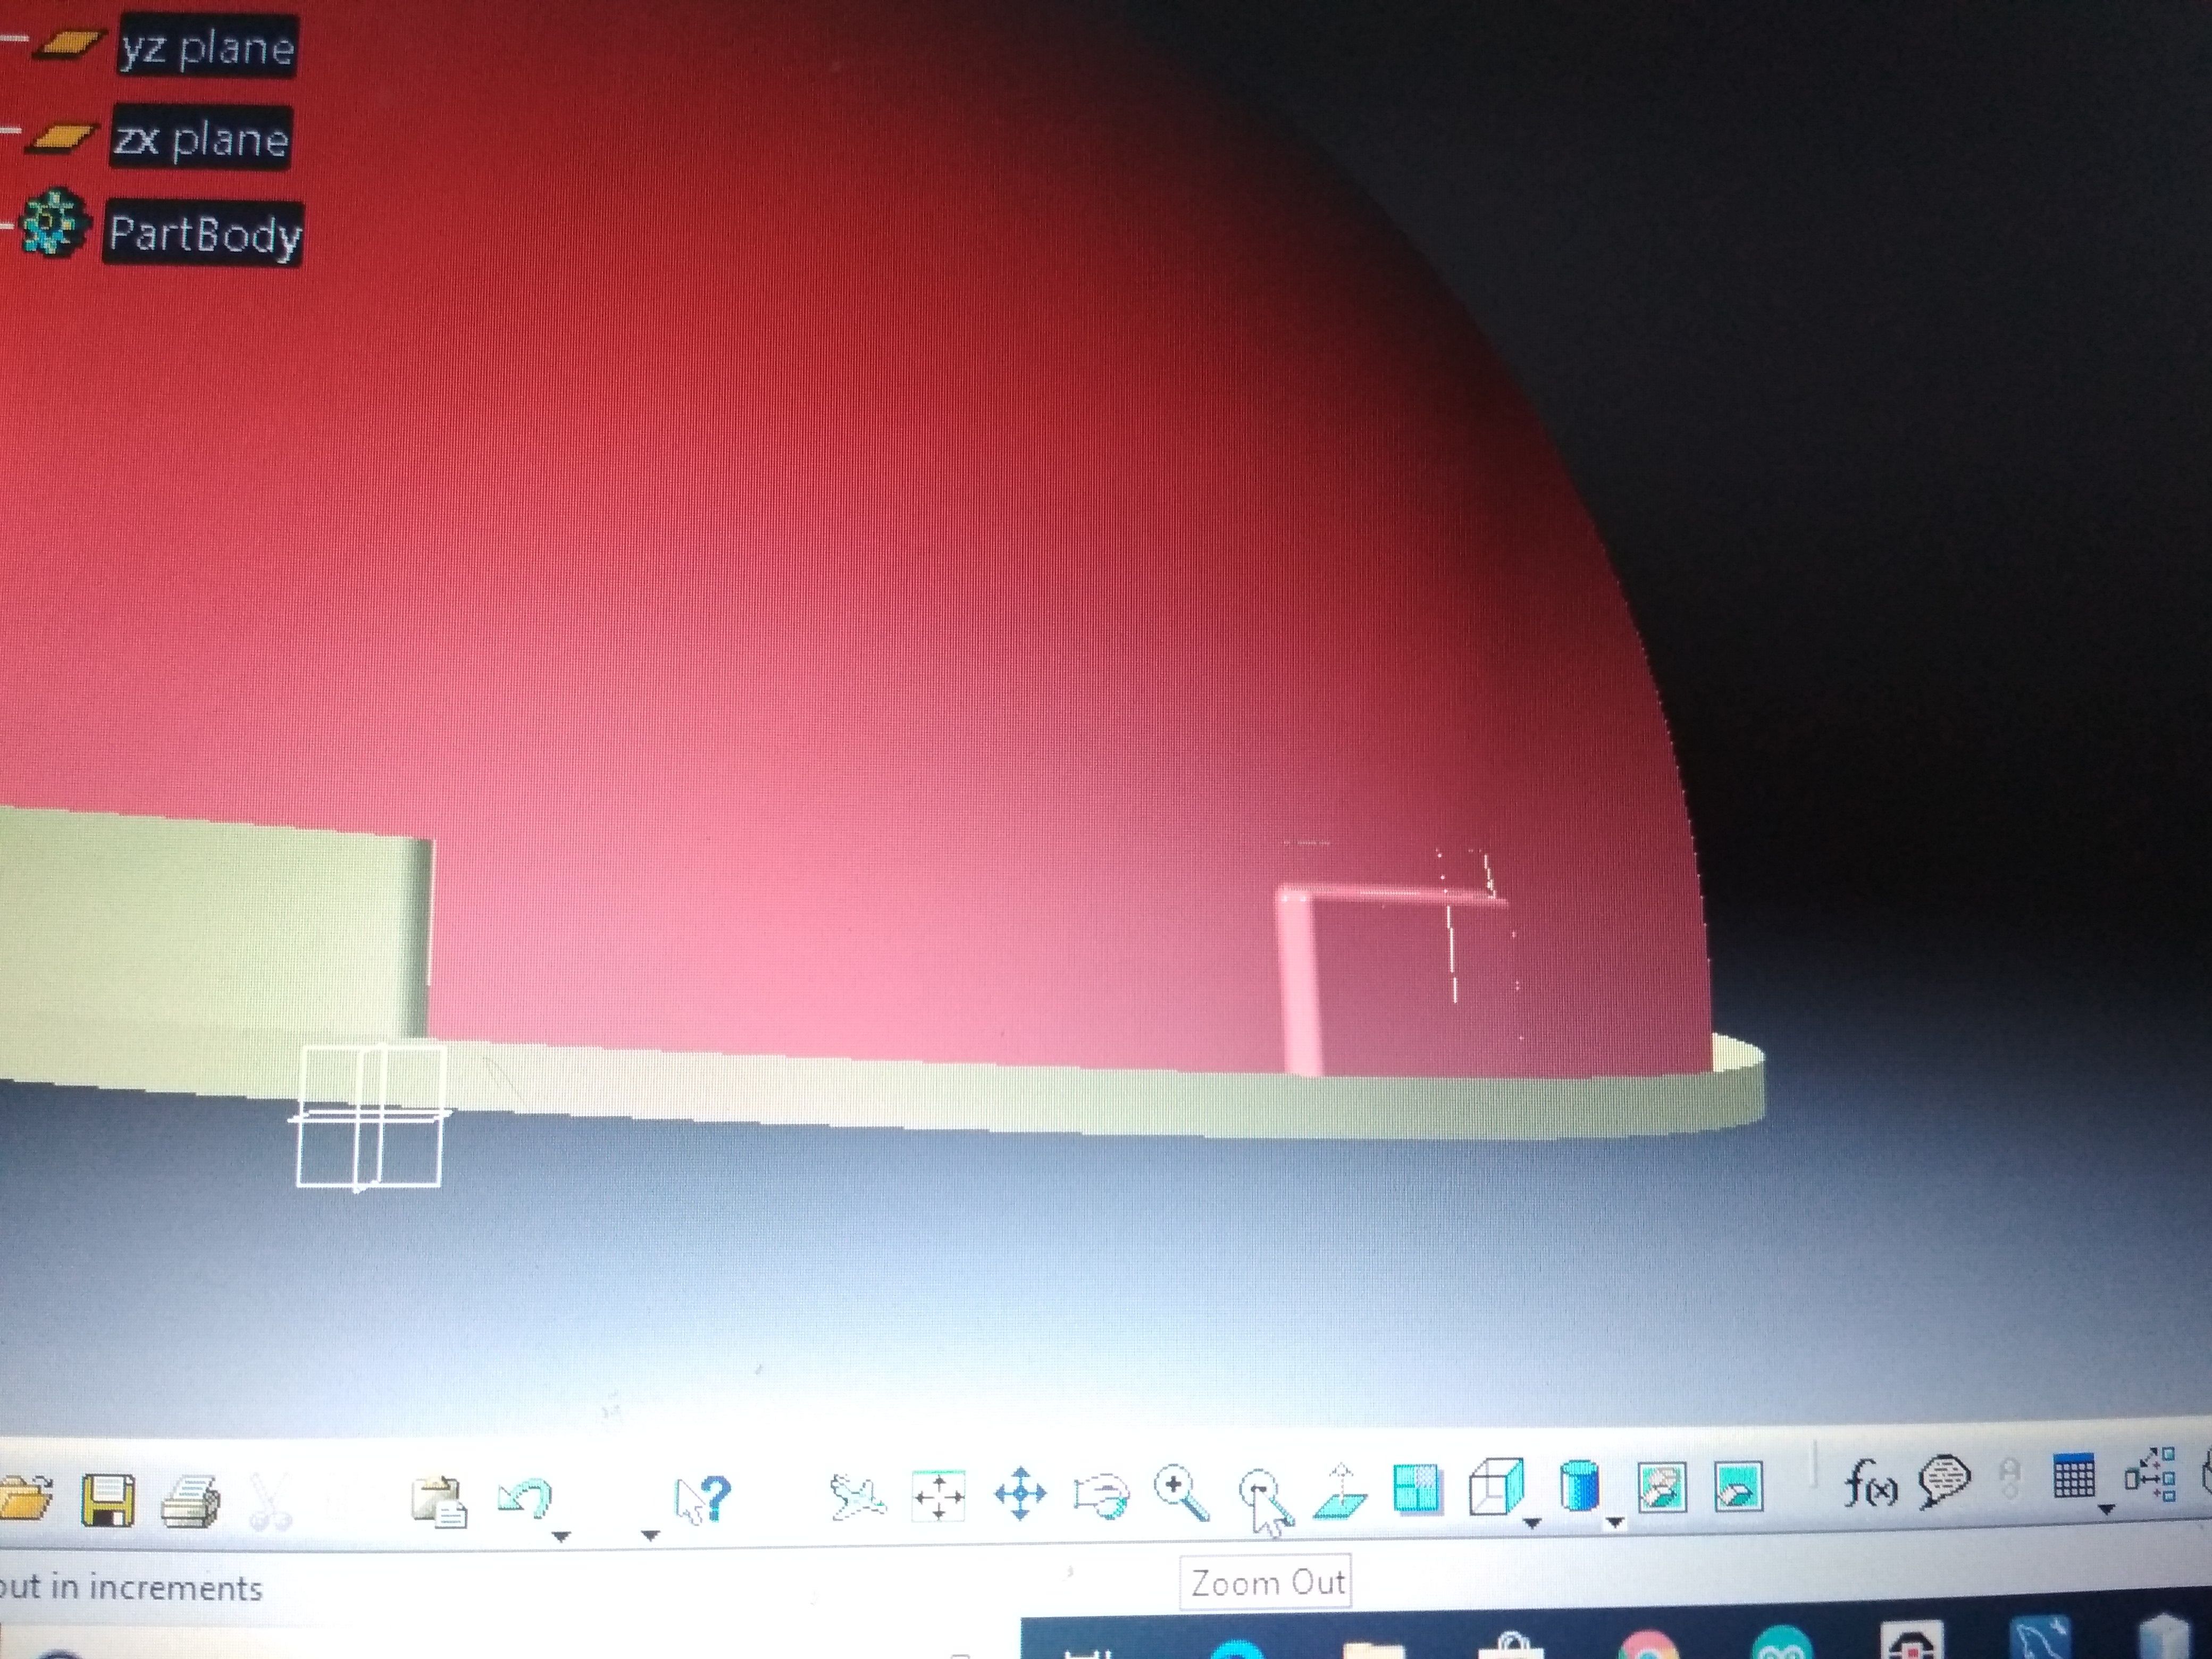This screenshot has height=1659, width=2212.
Task: Open the view orientation cube dropdown
Action: 1531,1523
